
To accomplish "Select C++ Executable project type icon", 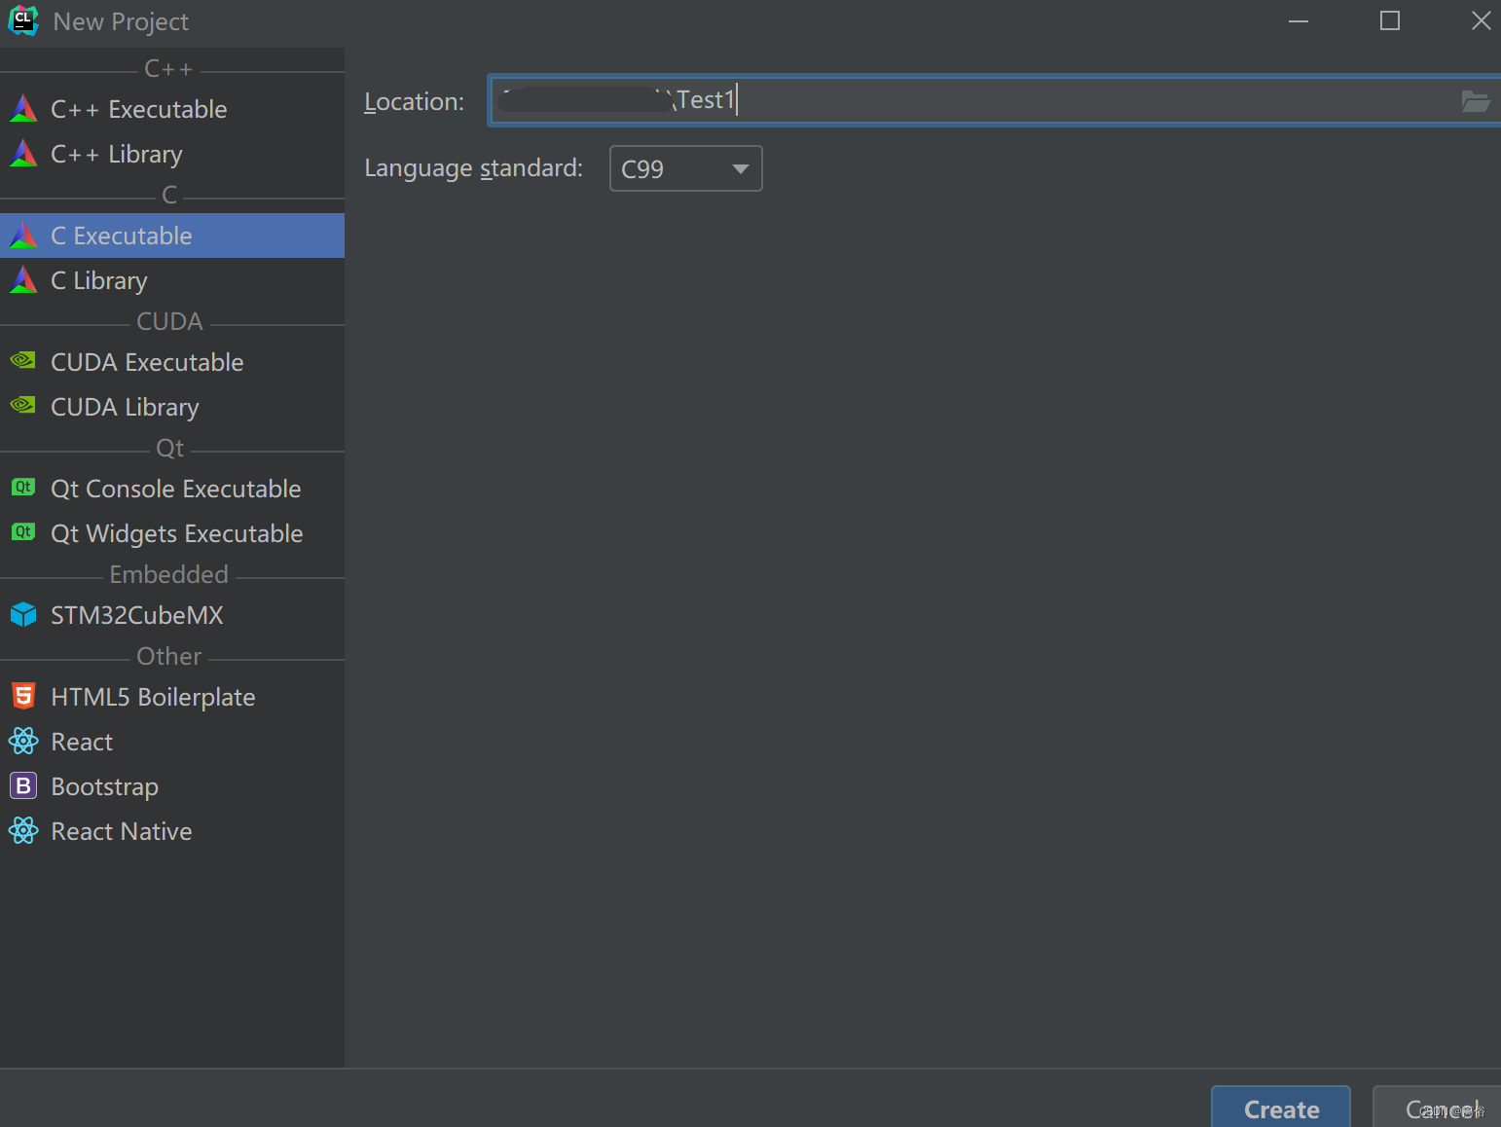I will tap(23, 109).
